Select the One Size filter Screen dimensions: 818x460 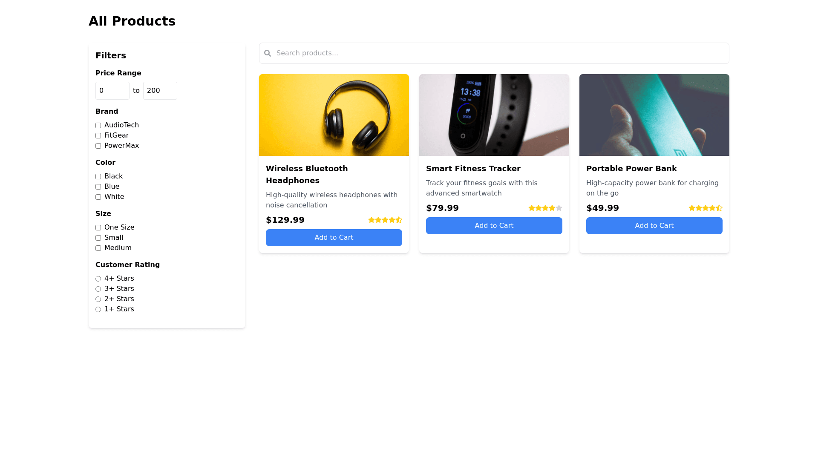[x=98, y=228]
